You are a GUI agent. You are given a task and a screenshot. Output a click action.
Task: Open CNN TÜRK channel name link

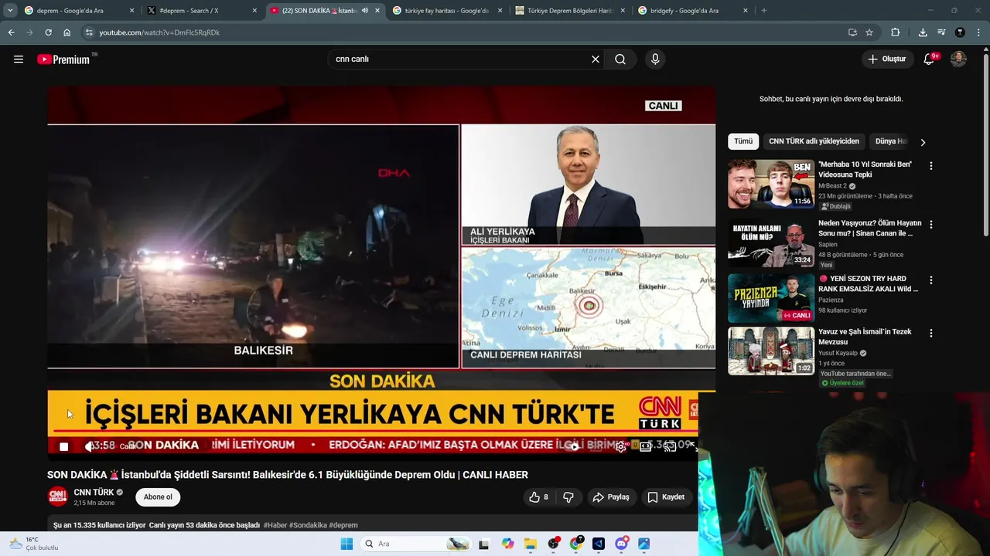94,492
